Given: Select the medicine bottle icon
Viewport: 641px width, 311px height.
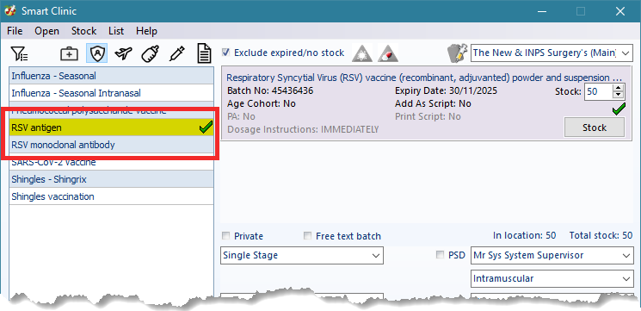Looking at the screenshot, I should (150, 53).
